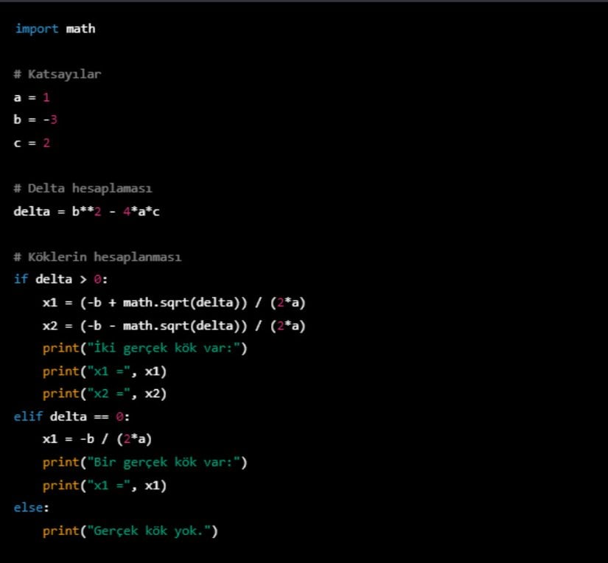Image resolution: width=608 pixels, height=563 pixels.
Task: Select the '# Katsayılar' comment line
Action: [57, 74]
